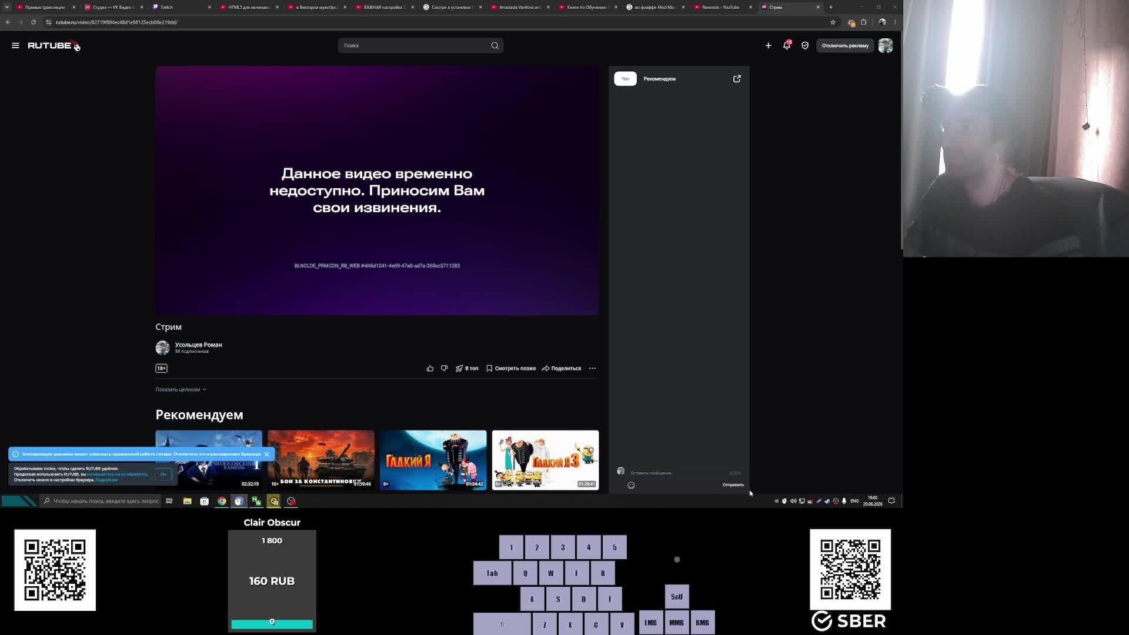Screen dimensions: 1129x635
Task: Dislike the video with thumbs down
Action: (444, 368)
